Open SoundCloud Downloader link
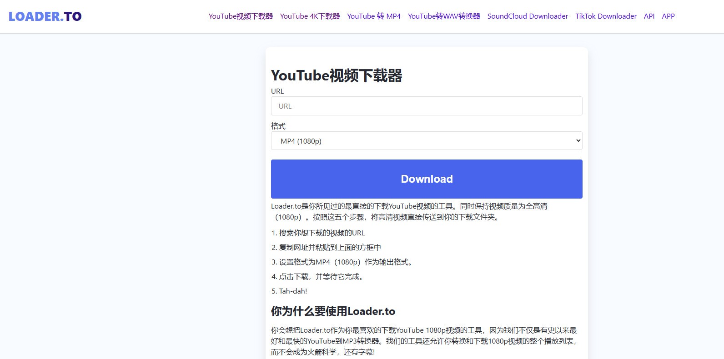The width and height of the screenshot is (724, 359). pyautogui.click(x=528, y=16)
